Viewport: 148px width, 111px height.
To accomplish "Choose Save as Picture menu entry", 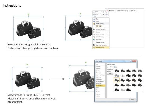I will pos(101,43).
